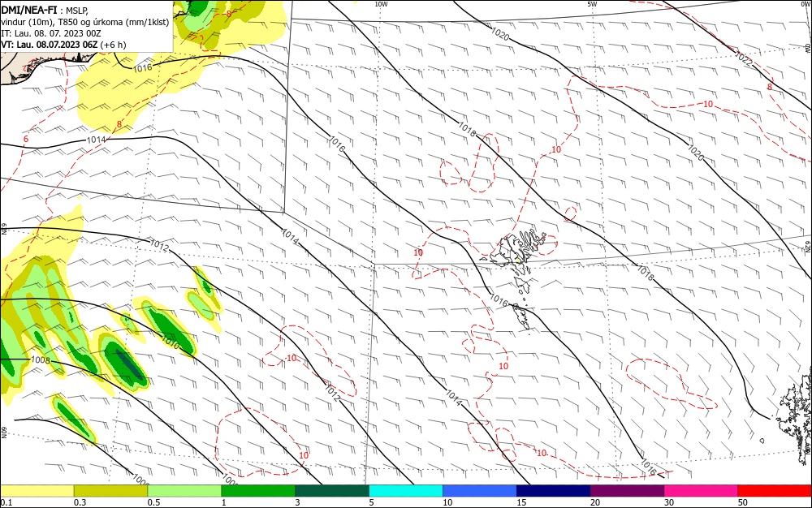
Task: Click the blue 10–15 legend swatch
Action: (480, 491)
